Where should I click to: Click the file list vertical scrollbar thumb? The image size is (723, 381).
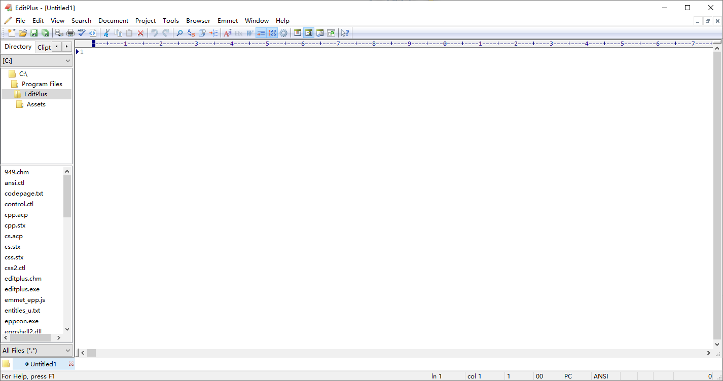pyautogui.click(x=67, y=197)
